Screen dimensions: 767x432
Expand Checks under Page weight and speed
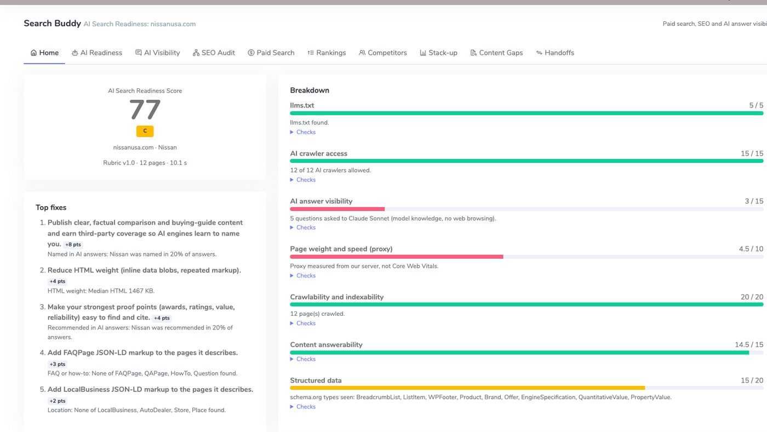[303, 276]
